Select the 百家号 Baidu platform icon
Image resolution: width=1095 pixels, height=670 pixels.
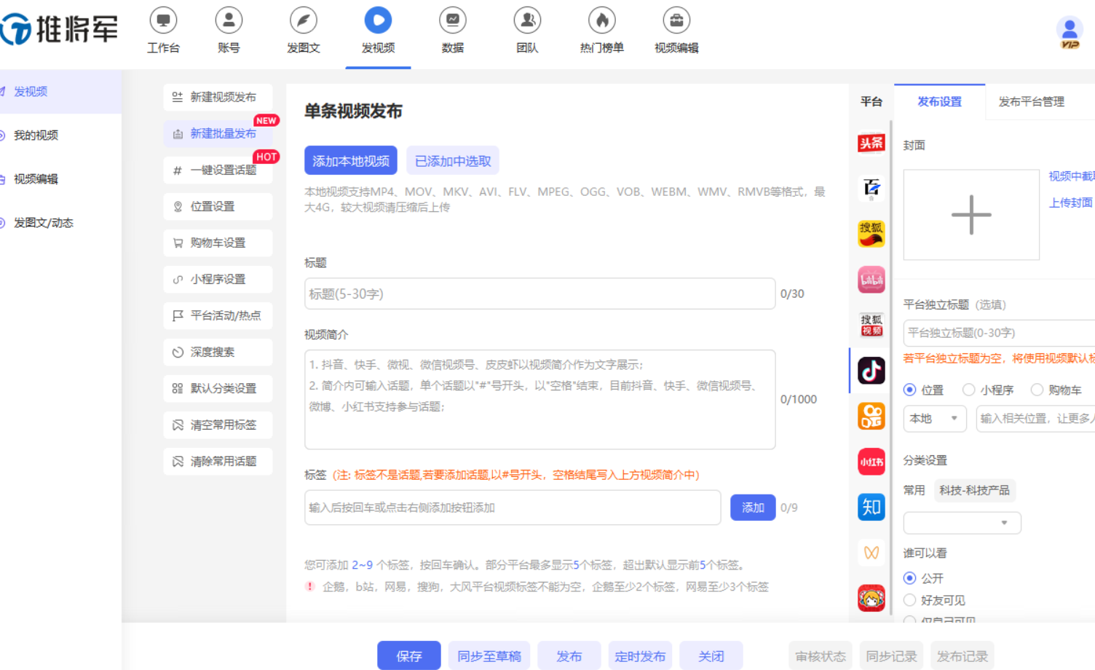871,189
